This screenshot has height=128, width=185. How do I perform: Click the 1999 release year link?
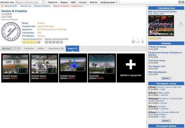point(39,33)
